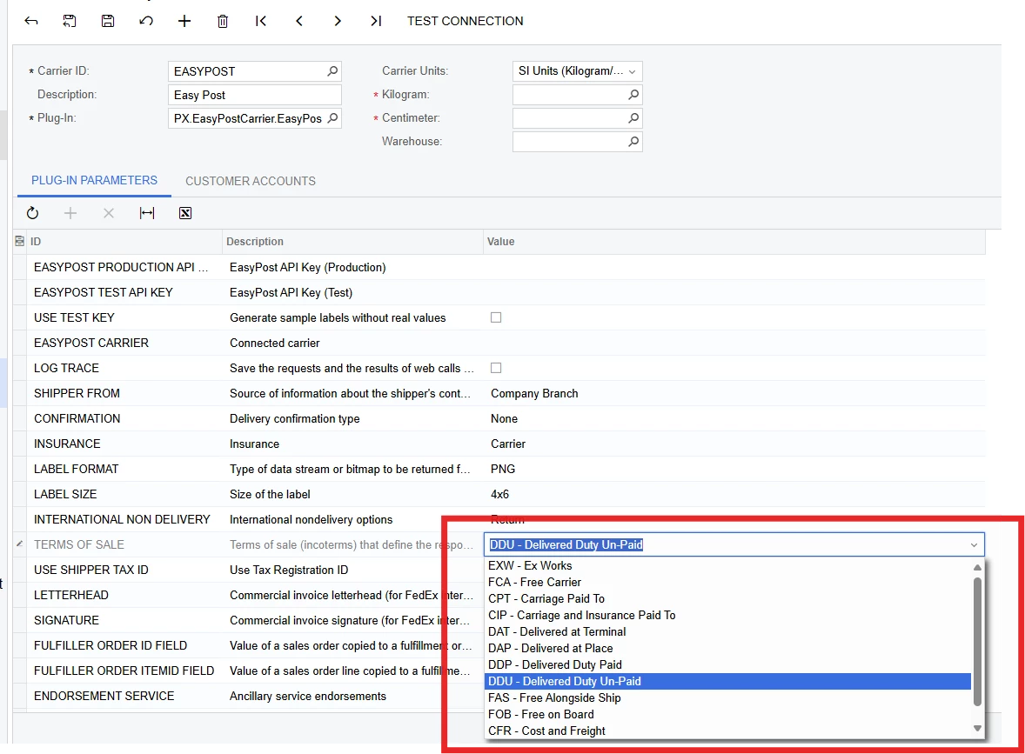Switch to PLUG-IN PARAMETERS tab
Screen dimensions: 1025x754
(94, 180)
